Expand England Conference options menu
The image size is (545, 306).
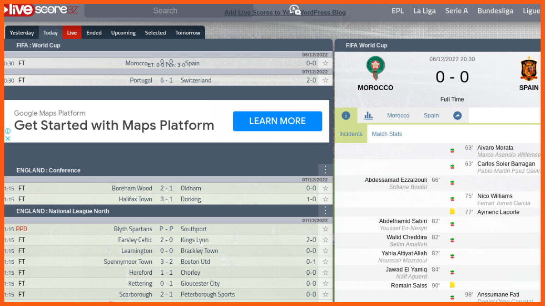pos(325,170)
